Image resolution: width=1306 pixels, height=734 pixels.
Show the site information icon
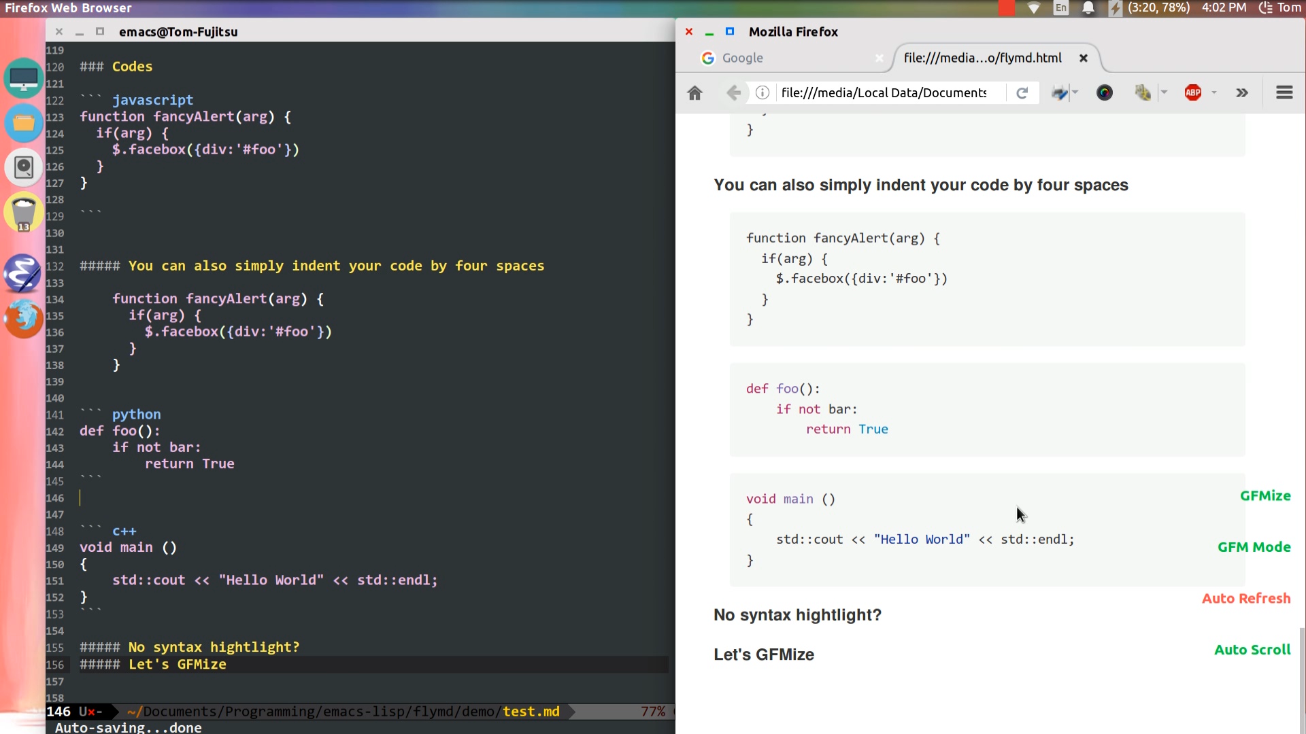pos(763,93)
